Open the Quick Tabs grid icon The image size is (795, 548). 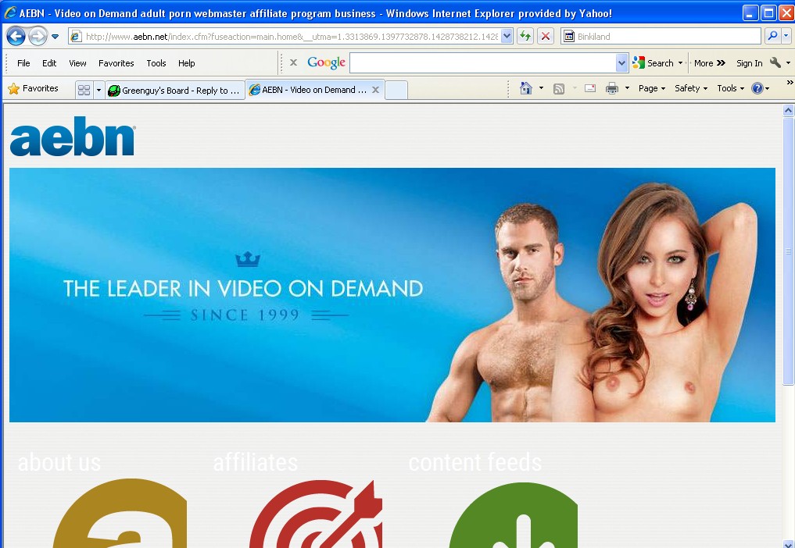pyautogui.click(x=84, y=90)
